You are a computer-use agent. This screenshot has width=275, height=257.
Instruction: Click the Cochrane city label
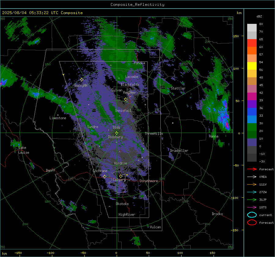tap(100, 171)
